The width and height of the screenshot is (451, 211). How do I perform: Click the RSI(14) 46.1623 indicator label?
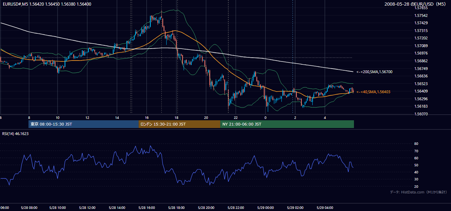pos(16,134)
